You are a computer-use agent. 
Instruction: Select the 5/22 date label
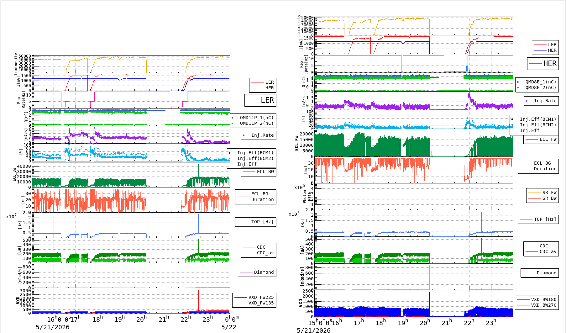coord(229,327)
